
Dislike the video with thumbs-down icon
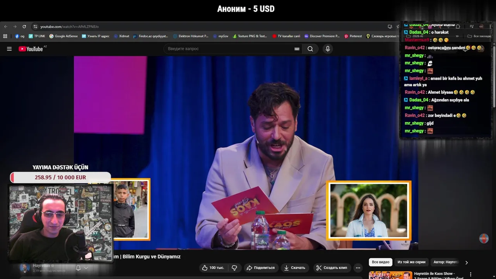click(x=234, y=268)
